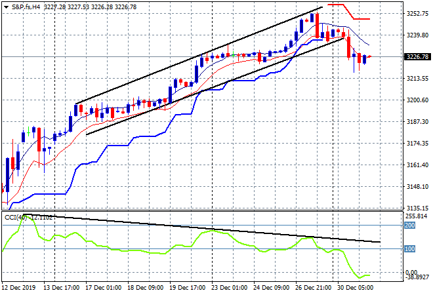This screenshot has width=433, height=295.
Task: Click the 3213.55 price axis label
Action: (417, 79)
